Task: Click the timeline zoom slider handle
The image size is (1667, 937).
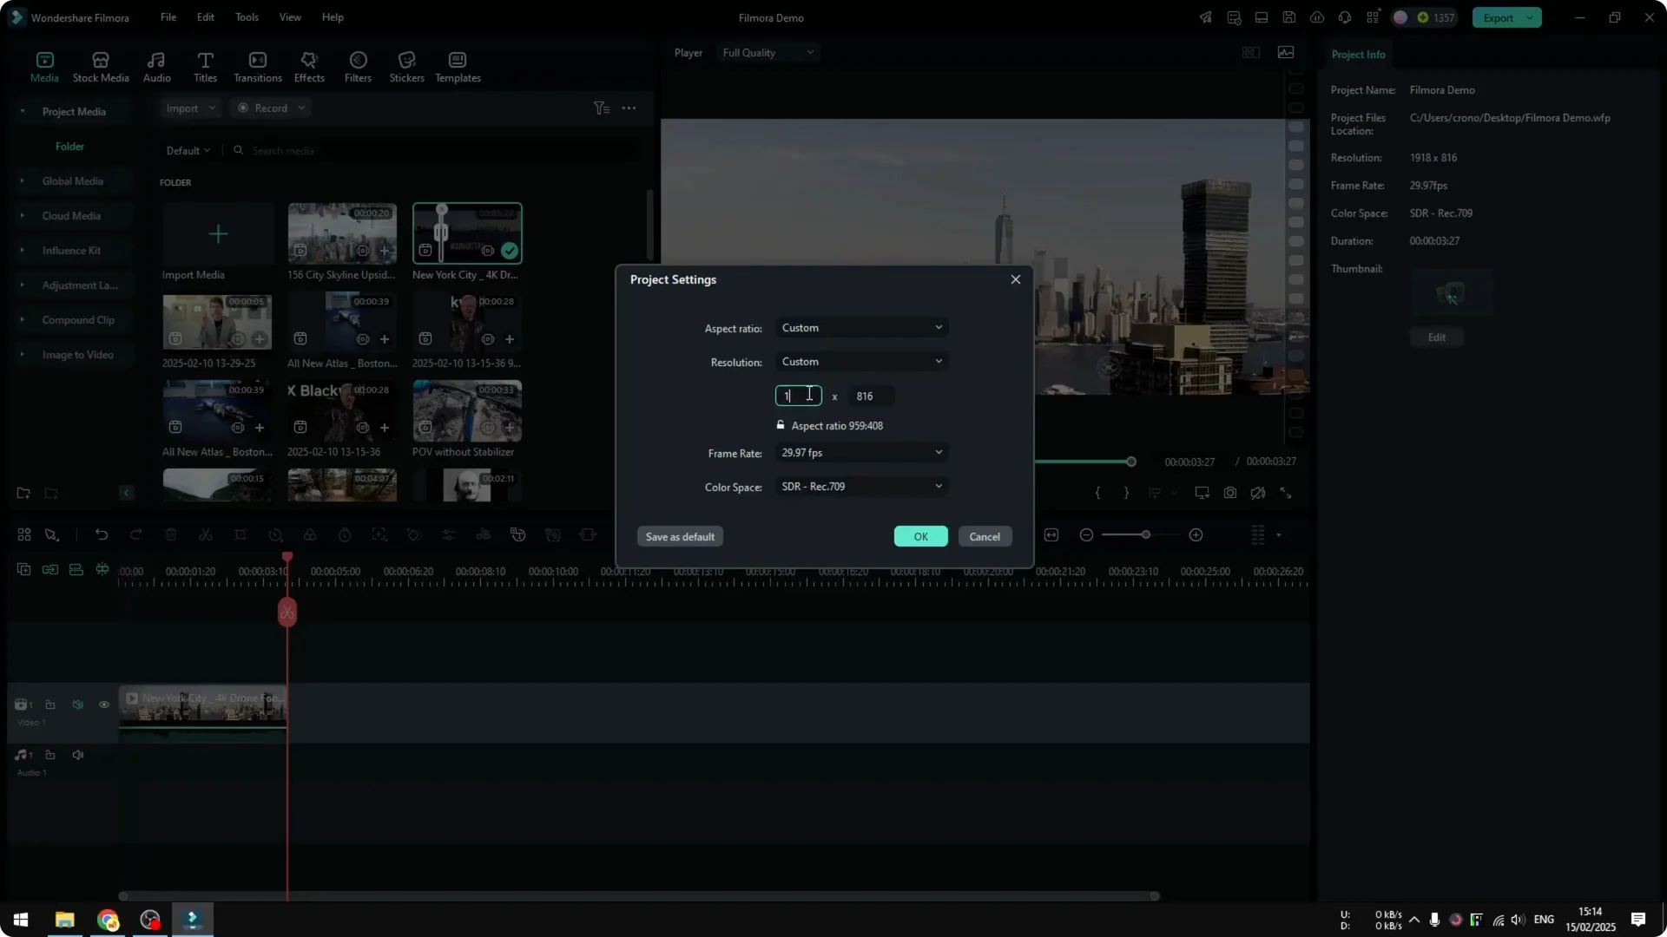Action: [x=1146, y=535]
